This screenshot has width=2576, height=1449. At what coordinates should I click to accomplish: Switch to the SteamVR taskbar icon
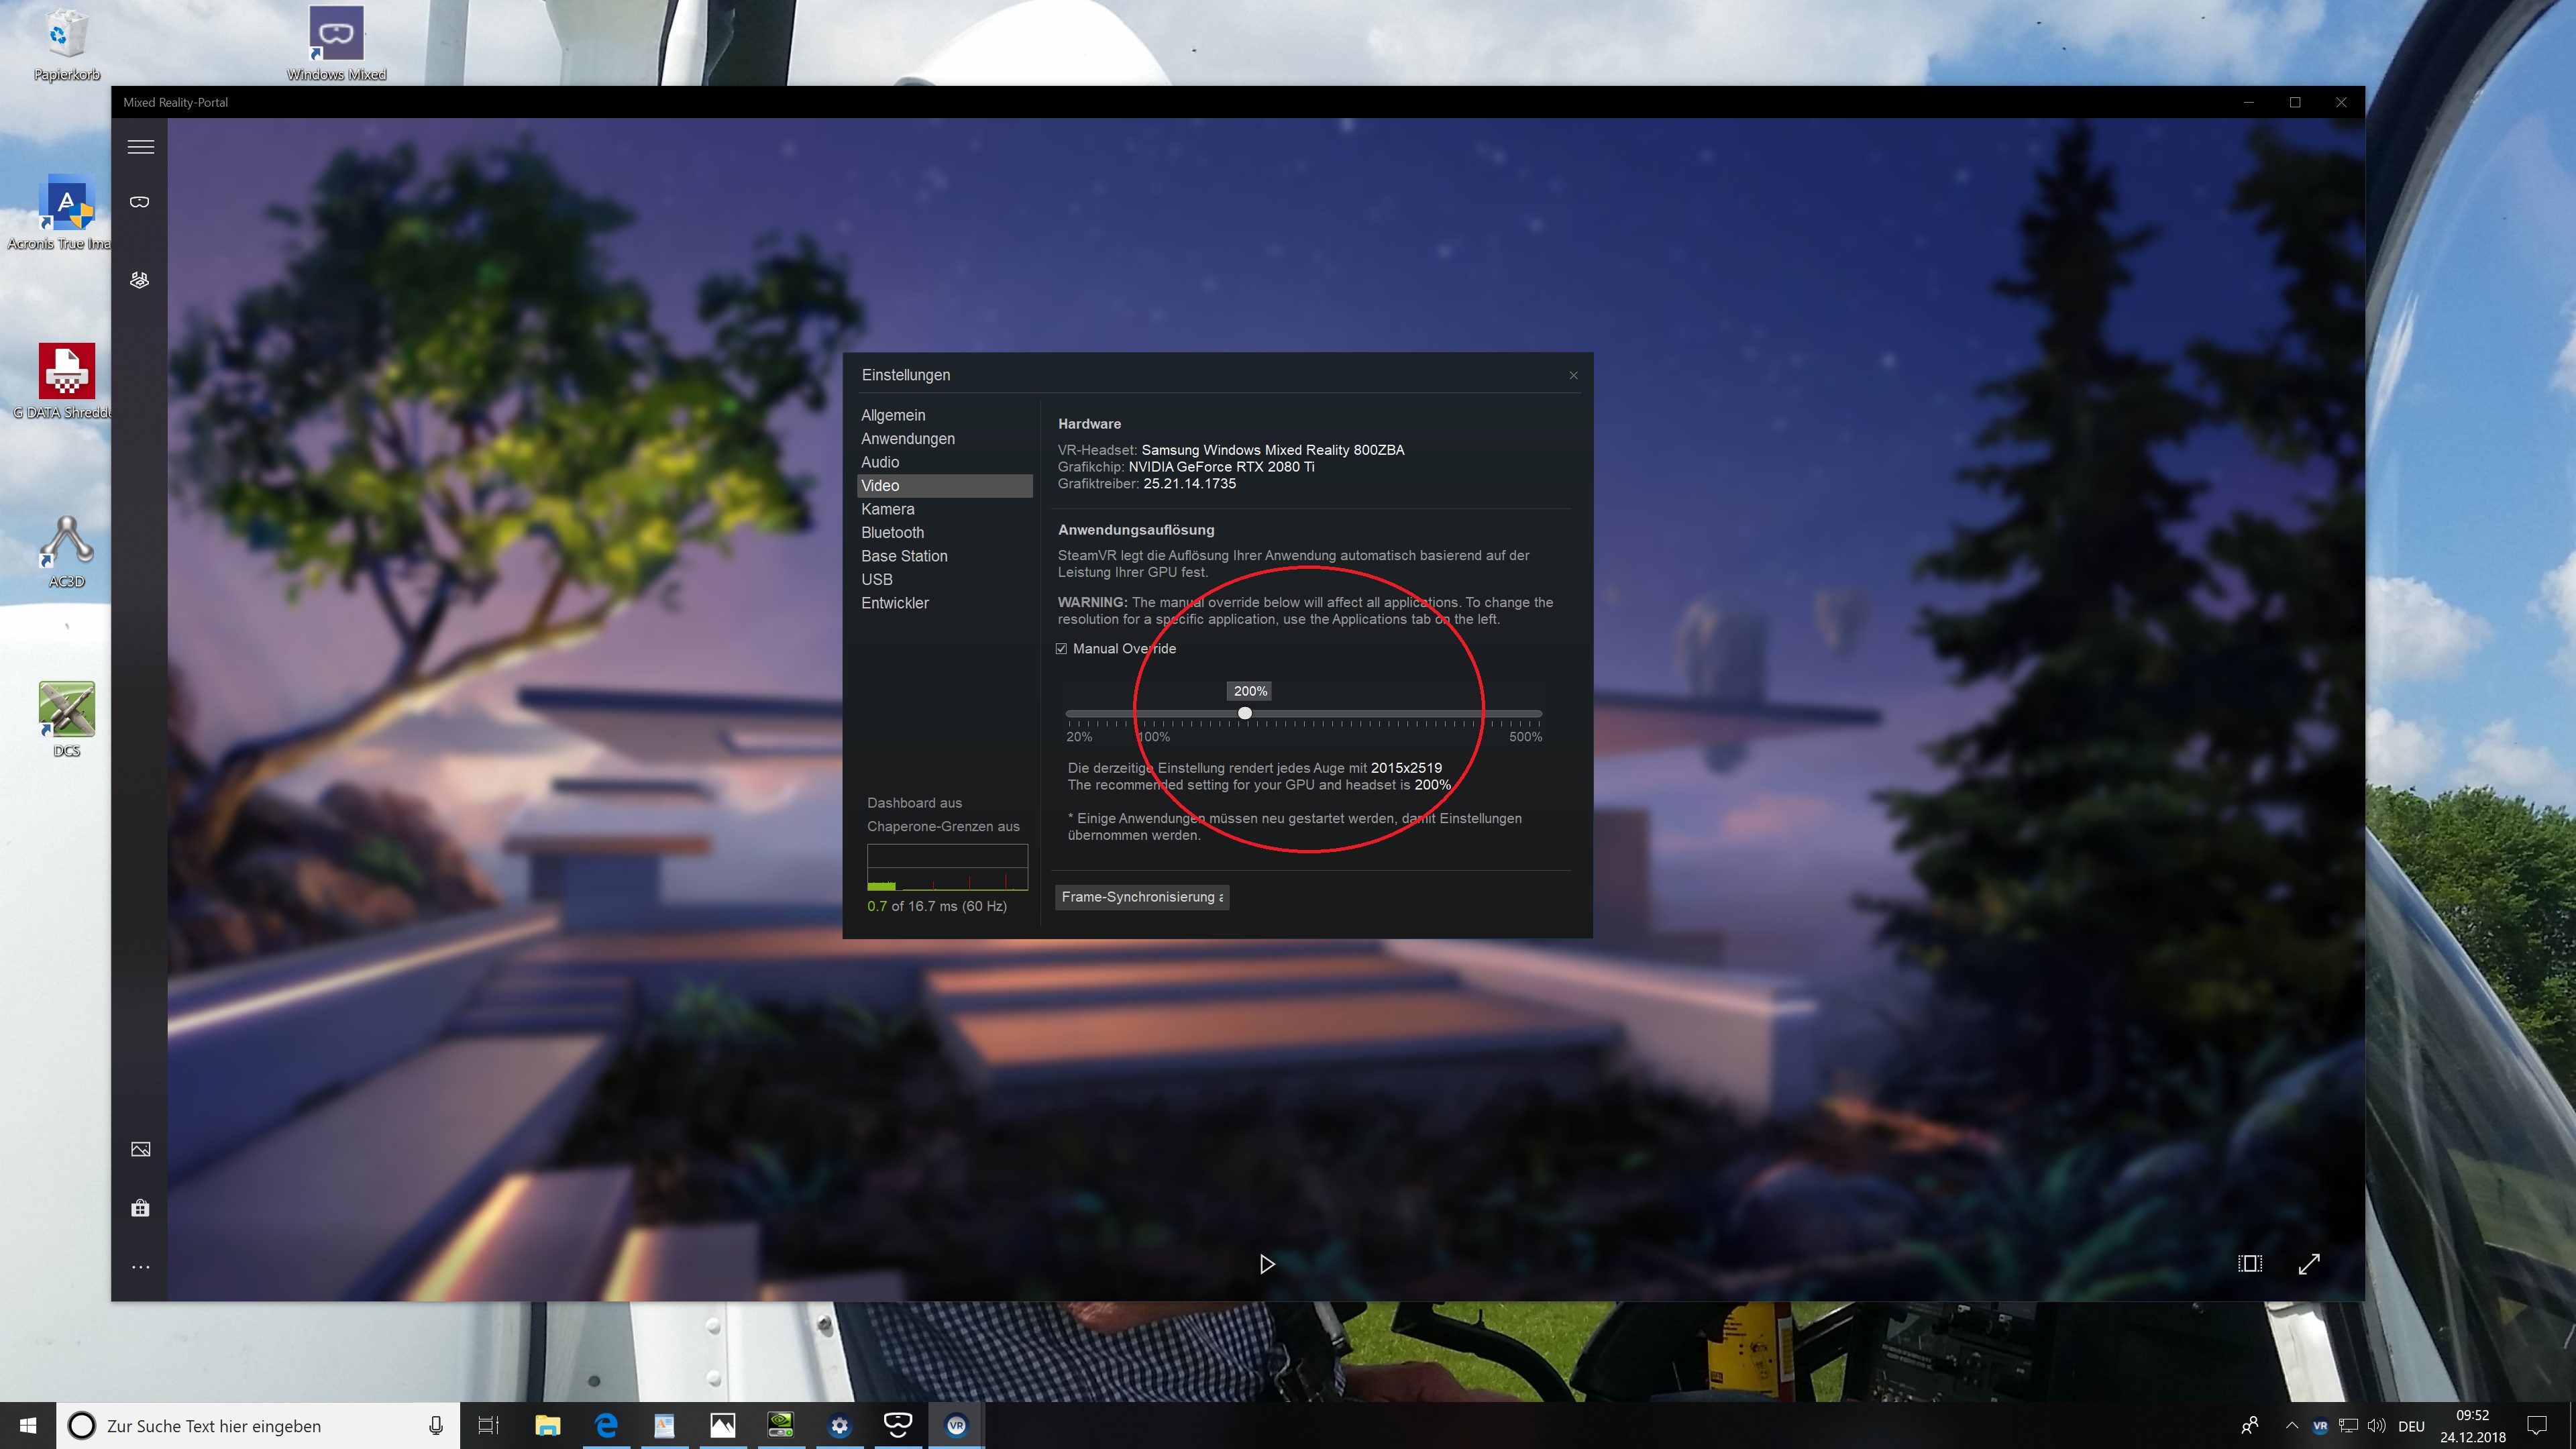tap(956, 1425)
